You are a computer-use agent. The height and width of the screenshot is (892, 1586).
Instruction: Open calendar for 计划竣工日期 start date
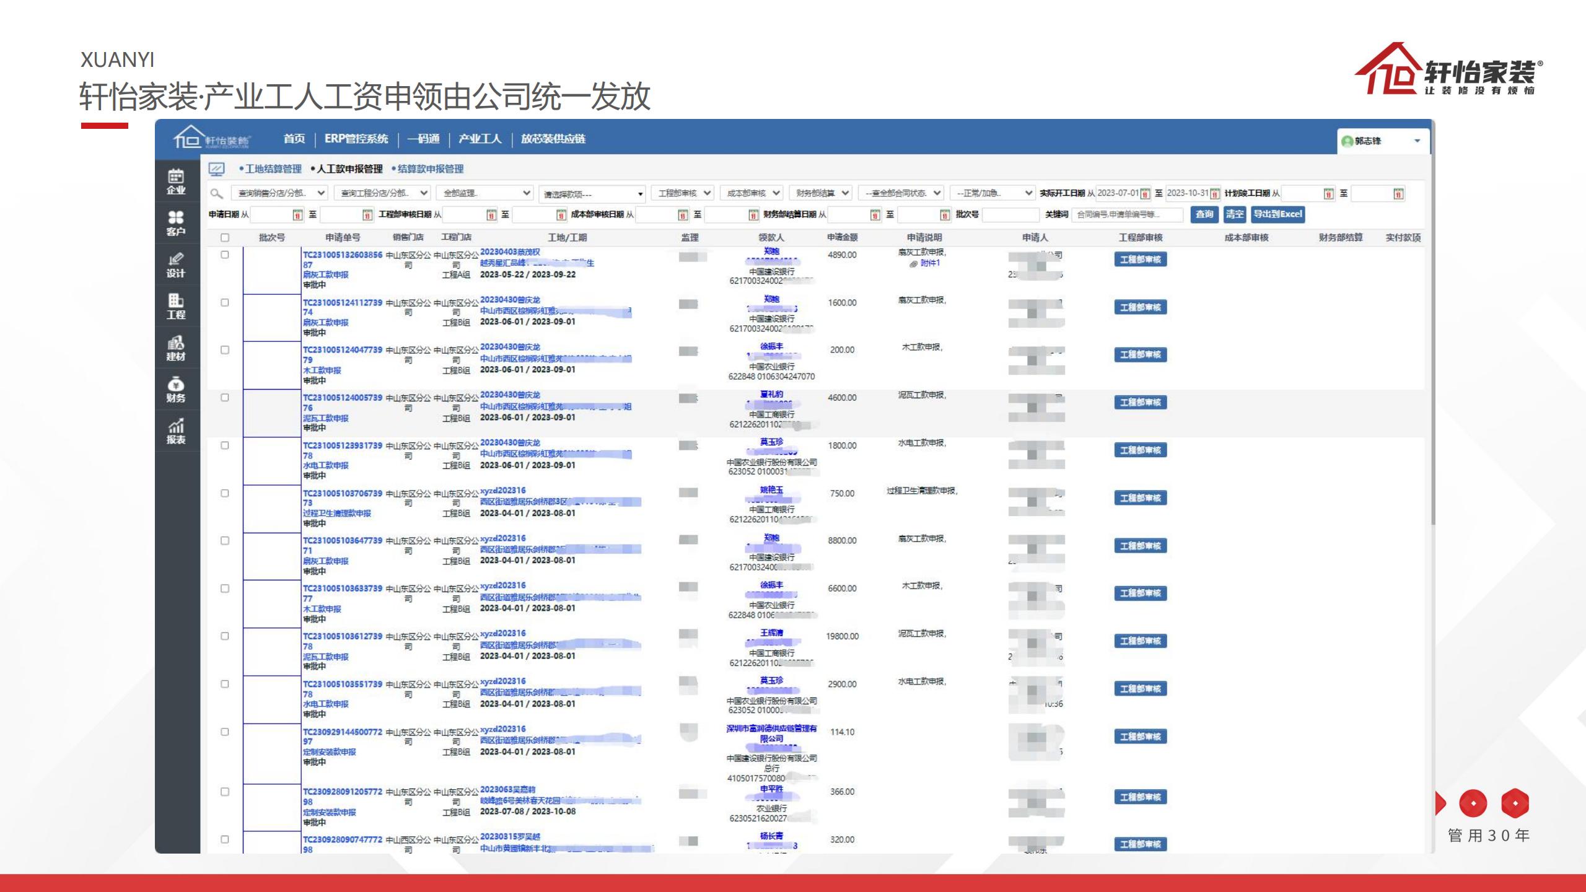click(x=1329, y=193)
